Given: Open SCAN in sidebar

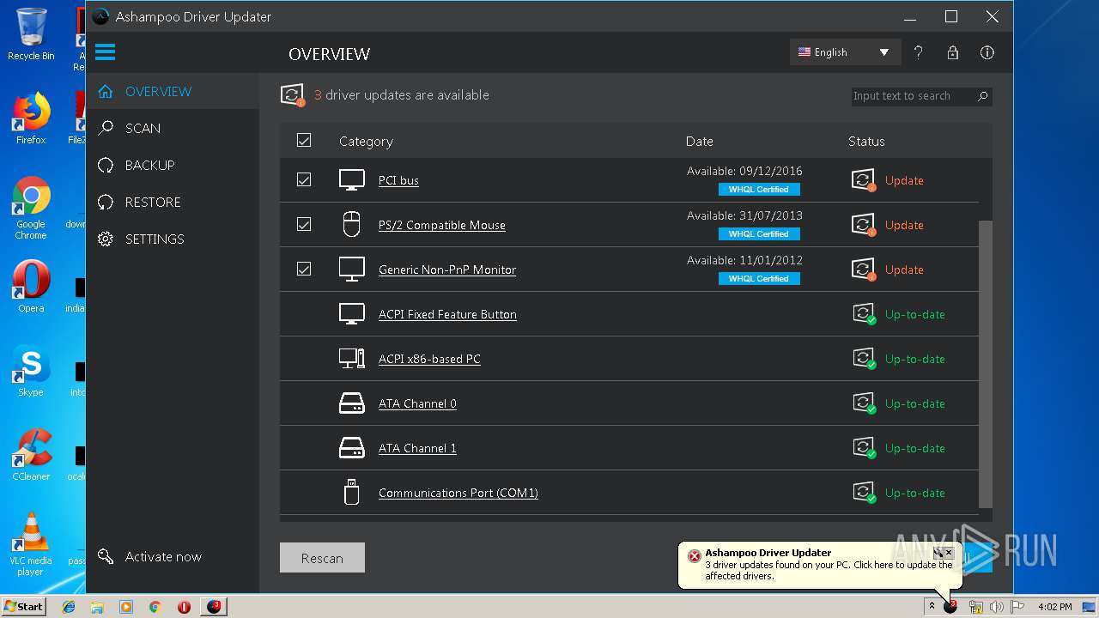Looking at the screenshot, I should click(172, 128).
